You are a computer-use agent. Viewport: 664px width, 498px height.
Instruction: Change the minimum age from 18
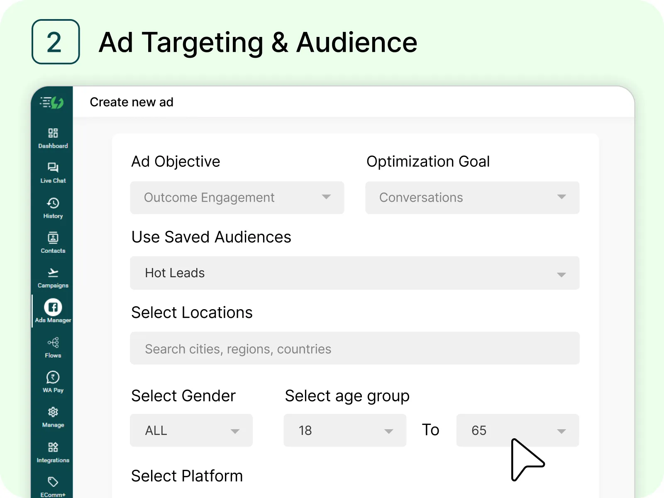click(344, 430)
